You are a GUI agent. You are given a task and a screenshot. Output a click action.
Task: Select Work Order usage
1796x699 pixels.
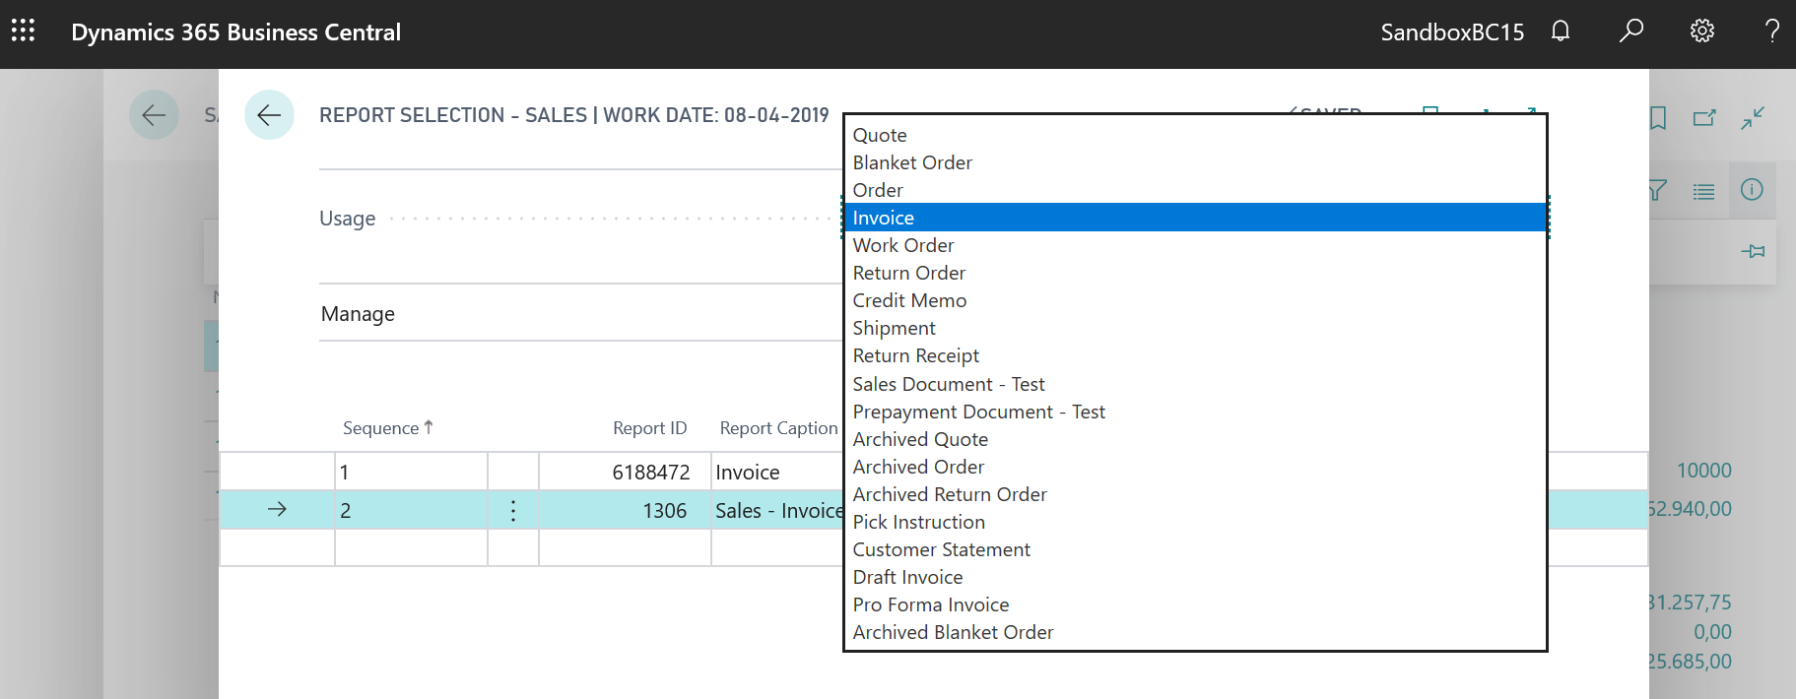click(x=1195, y=245)
